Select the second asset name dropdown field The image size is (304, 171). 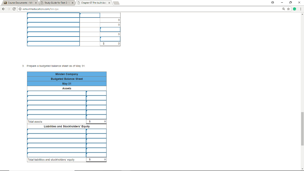pyautogui.click(x=57, y=98)
